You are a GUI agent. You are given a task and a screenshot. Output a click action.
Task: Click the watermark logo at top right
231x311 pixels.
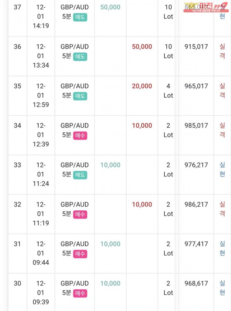[205, 7]
